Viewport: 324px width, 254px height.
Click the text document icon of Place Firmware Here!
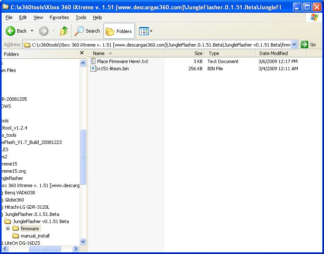click(93, 61)
